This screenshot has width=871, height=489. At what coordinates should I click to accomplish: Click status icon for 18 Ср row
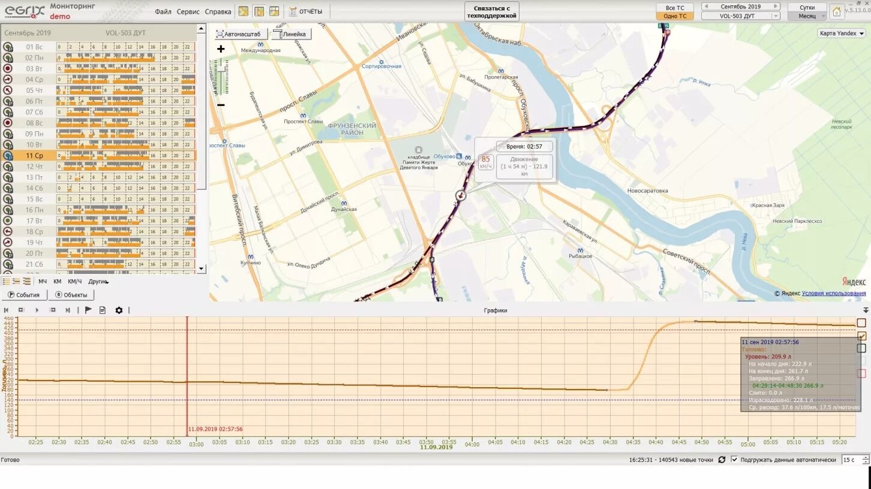click(8, 231)
